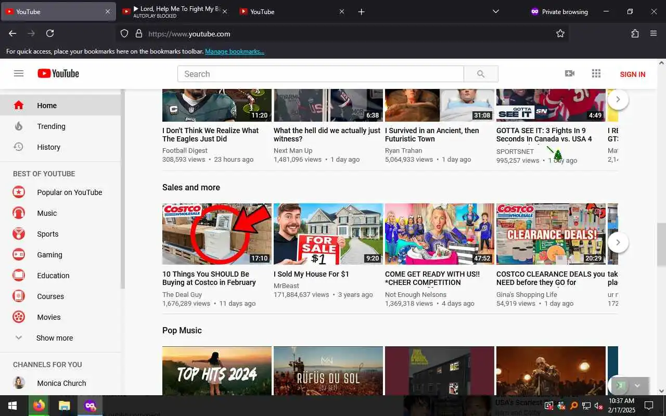
Task: Click the search magnifier button
Action: tap(481, 74)
